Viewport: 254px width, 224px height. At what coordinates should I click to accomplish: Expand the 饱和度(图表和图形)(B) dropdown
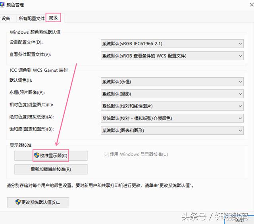pyautogui.click(x=172, y=130)
